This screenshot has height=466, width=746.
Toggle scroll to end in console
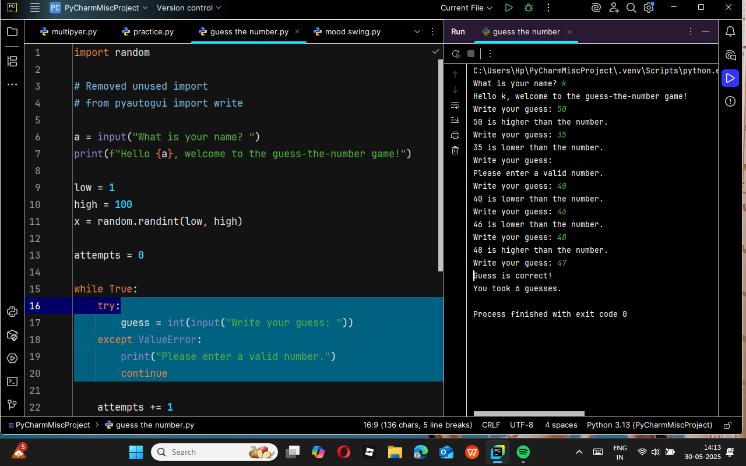click(455, 120)
